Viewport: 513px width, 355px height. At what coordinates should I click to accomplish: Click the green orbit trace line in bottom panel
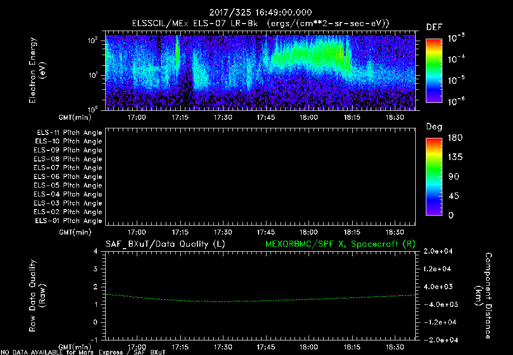261,299
